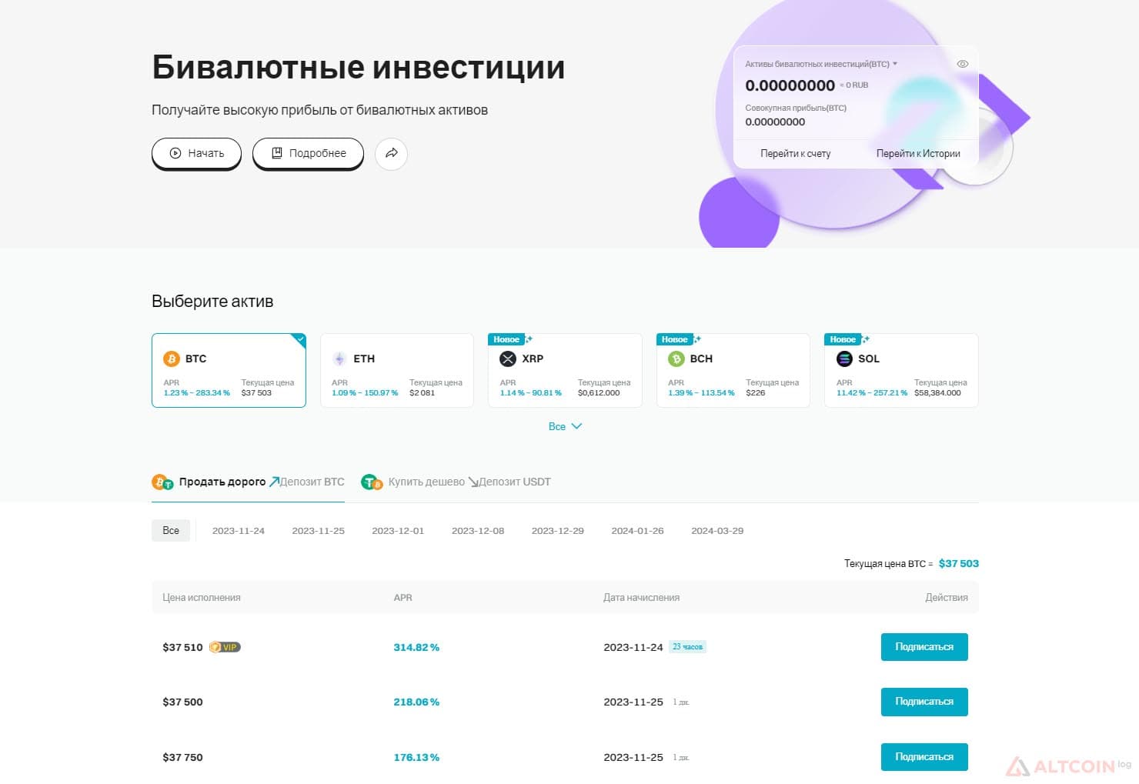Click the 314.82% APR value

[416, 648]
